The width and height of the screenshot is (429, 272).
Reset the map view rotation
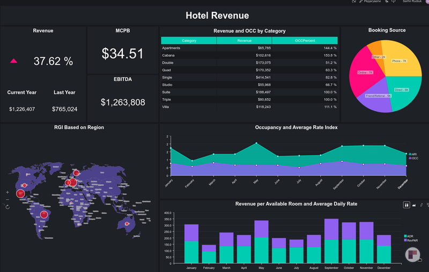tap(8, 207)
